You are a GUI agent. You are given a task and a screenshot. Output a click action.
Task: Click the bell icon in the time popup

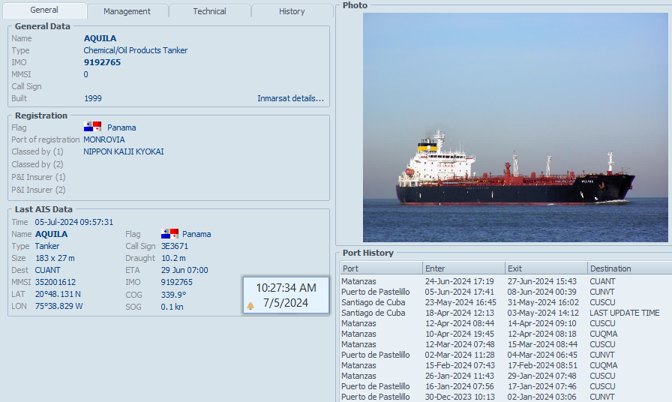pyautogui.click(x=250, y=305)
